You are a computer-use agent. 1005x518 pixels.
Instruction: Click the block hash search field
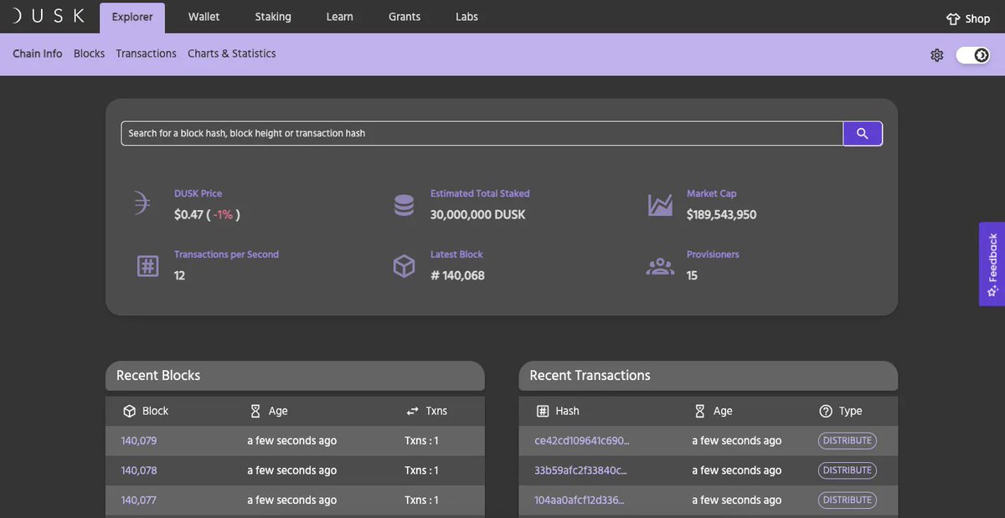482,133
